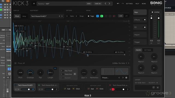Select the blue sub layer view icon
The width and height of the screenshot is (175, 98).
tap(98, 16)
